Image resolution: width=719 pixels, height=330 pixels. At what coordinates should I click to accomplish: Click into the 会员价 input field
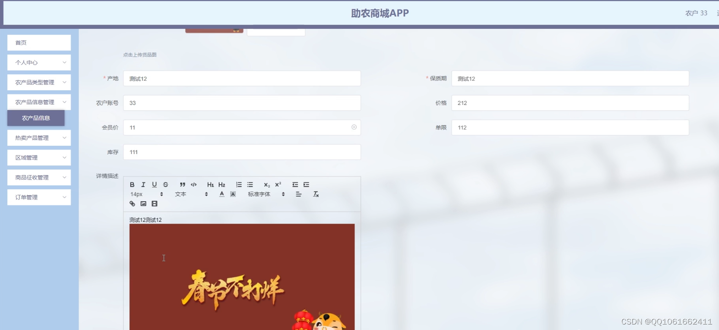(x=242, y=127)
